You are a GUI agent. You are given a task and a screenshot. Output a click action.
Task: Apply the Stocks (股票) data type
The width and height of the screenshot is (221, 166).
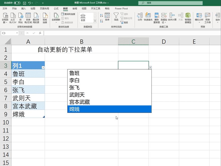click(83, 17)
